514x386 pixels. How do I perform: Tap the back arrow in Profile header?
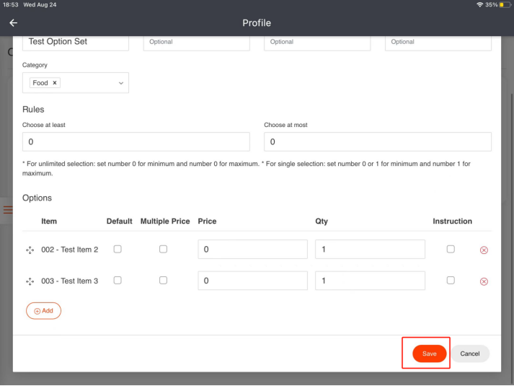point(13,23)
